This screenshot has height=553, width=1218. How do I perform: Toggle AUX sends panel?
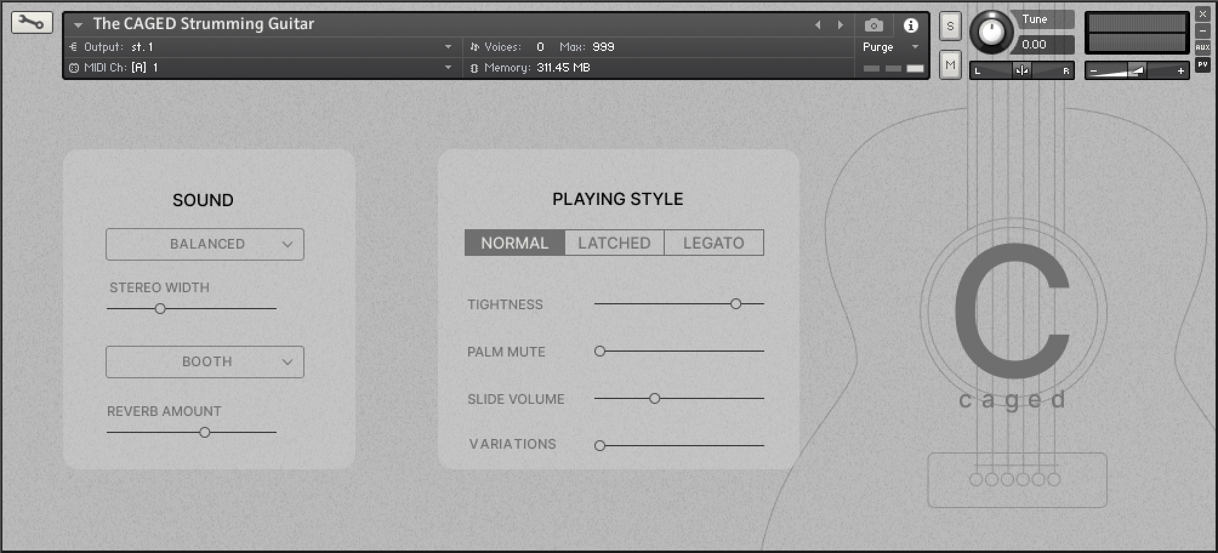1202,47
